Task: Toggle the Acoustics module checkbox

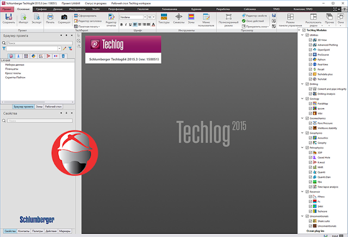Action: point(310,138)
